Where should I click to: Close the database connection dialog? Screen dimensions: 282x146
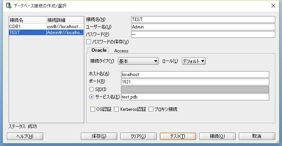click(x=273, y=6)
